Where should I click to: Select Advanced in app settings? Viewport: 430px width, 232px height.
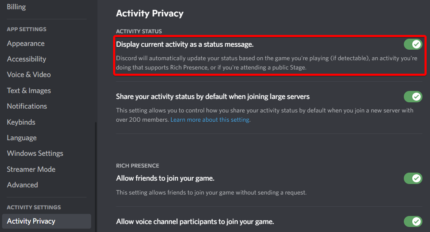pyautogui.click(x=22, y=185)
